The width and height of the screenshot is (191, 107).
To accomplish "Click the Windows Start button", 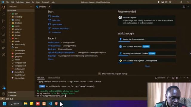I will tap(4, 104).
